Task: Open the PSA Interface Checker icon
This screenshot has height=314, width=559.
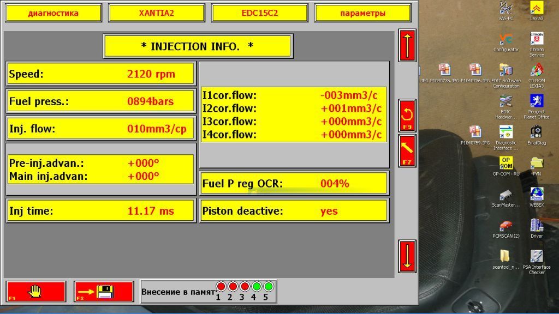Action: tap(537, 262)
